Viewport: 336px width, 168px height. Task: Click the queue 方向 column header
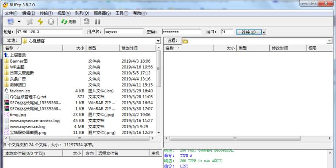(89, 153)
